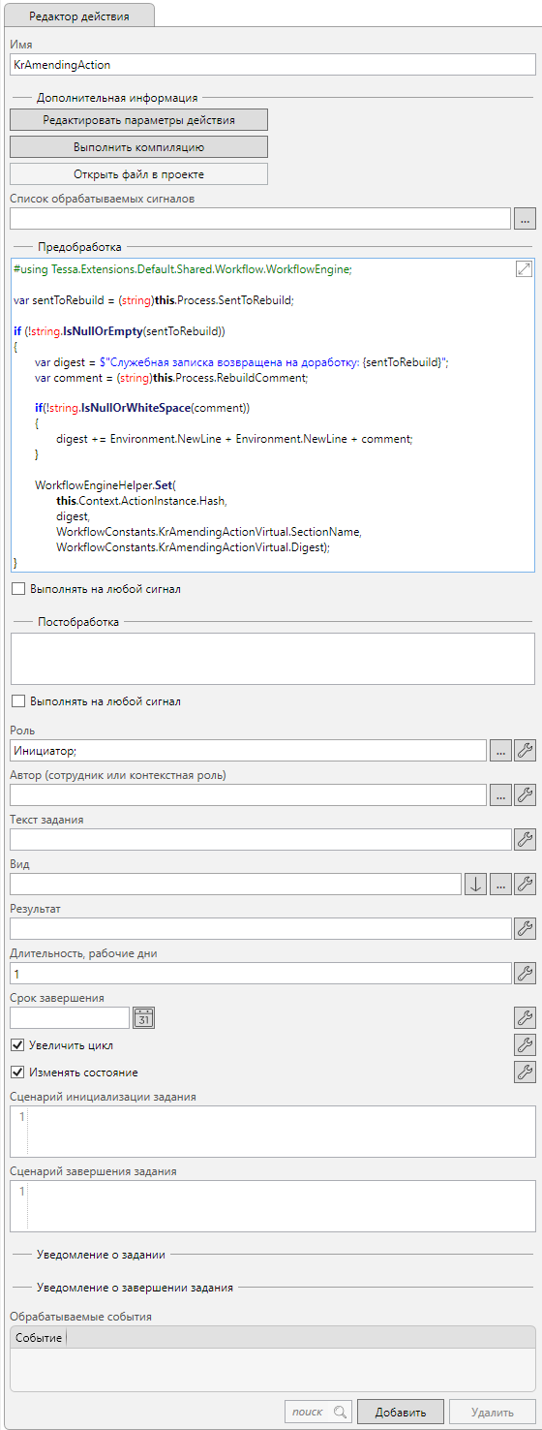This screenshot has width=542, height=1430.
Task: Expand Уведомление о завершении задания section
Action: (x=135, y=1288)
